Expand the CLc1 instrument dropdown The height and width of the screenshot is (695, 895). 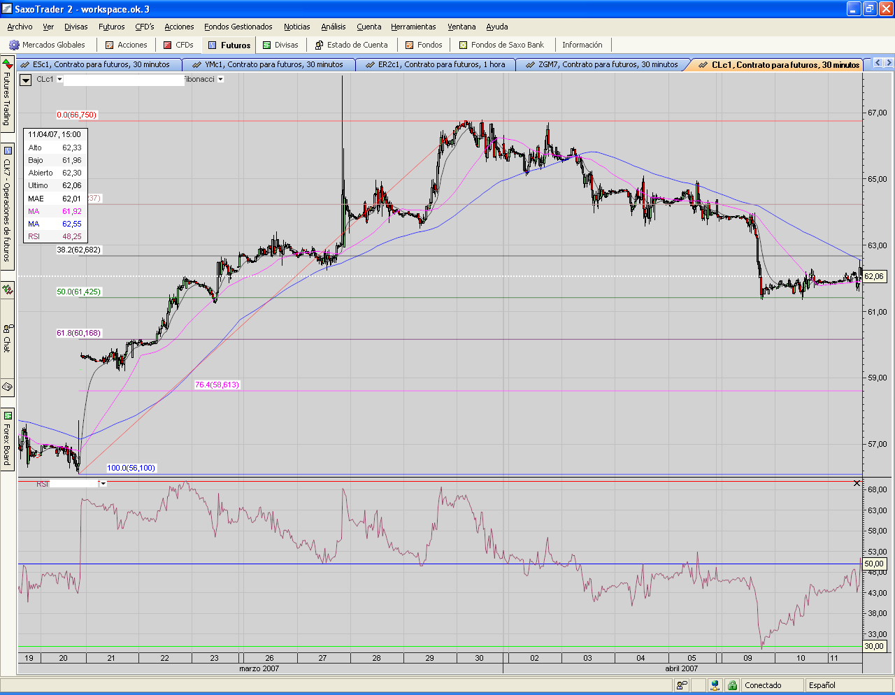59,80
